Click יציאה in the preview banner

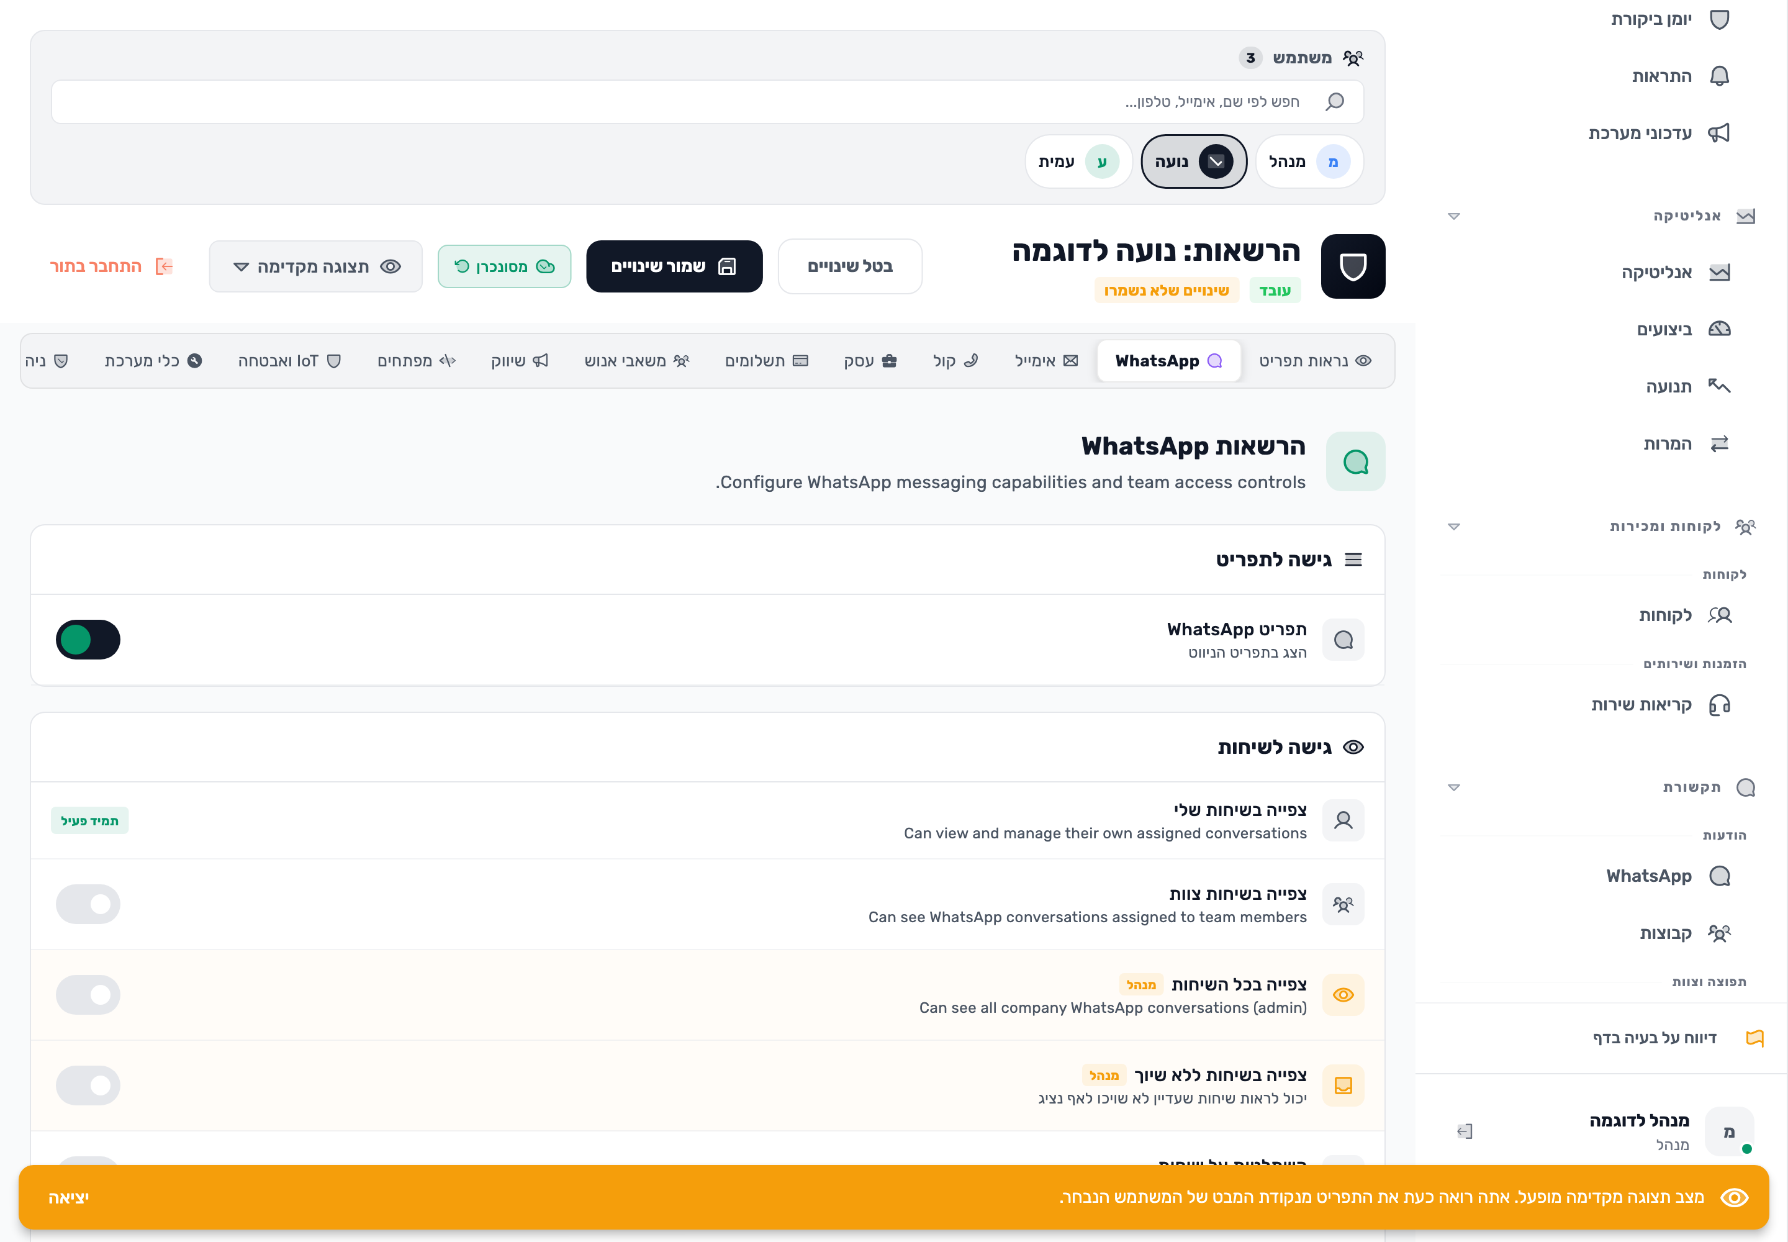pos(68,1198)
